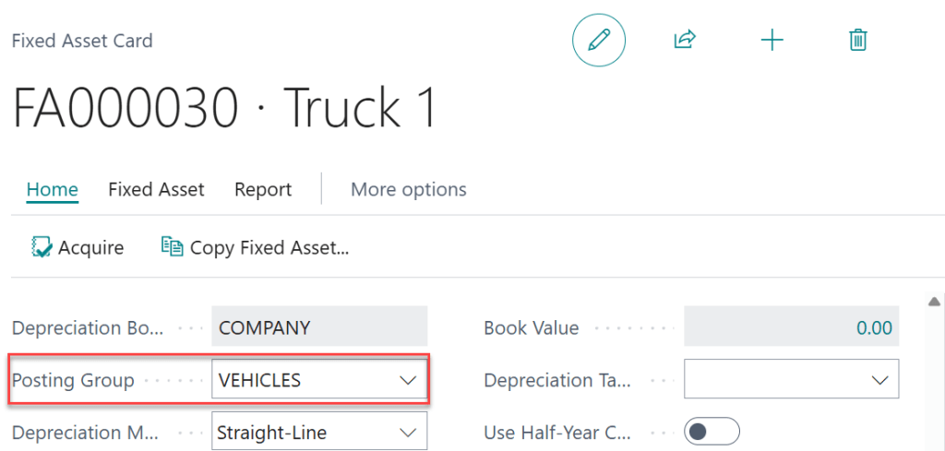Click the pencil edit icon
The width and height of the screenshot is (945, 451).
coord(599,41)
